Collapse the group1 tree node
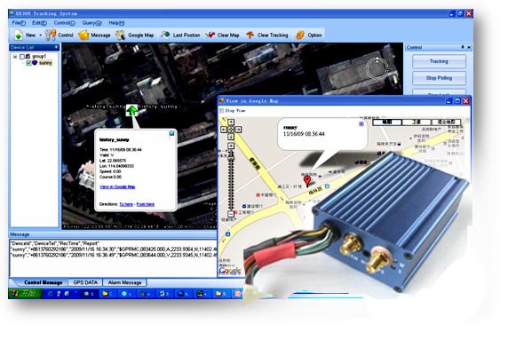The height and width of the screenshot is (340, 508). point(15,56)
